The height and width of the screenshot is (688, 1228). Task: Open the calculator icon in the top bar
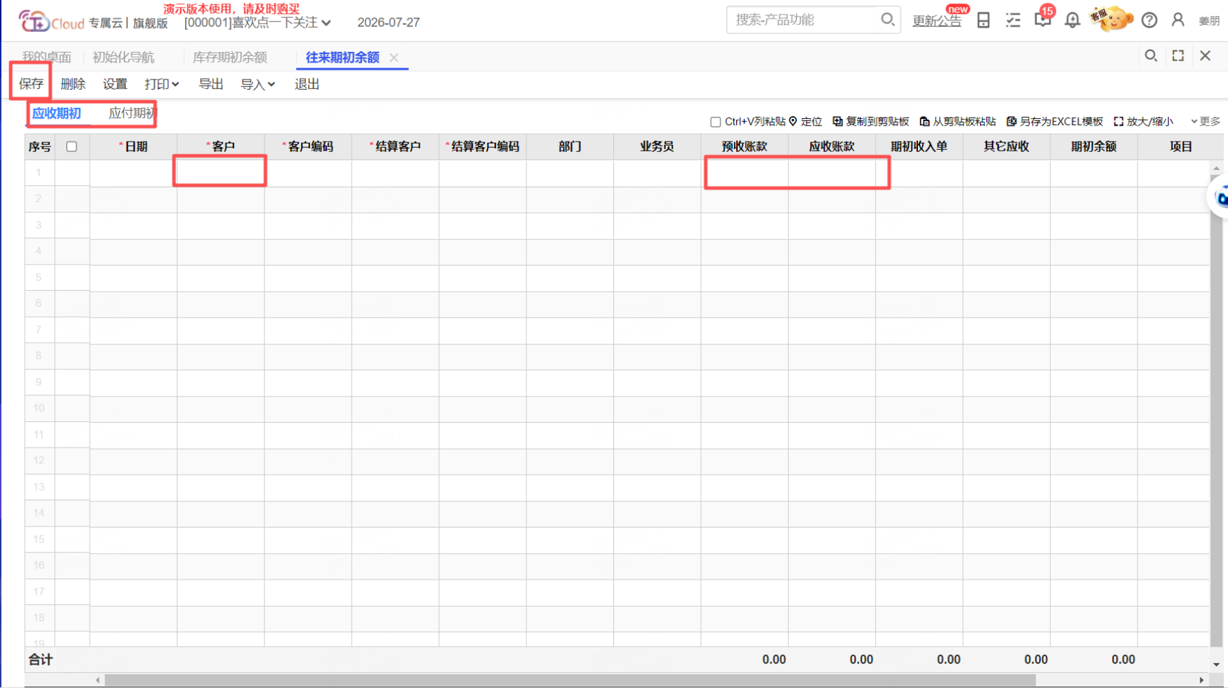tap(984, 20)
